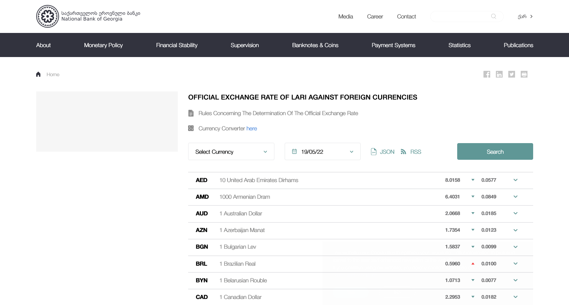
Task: Share page on Facebook
Action: (487, 74)
